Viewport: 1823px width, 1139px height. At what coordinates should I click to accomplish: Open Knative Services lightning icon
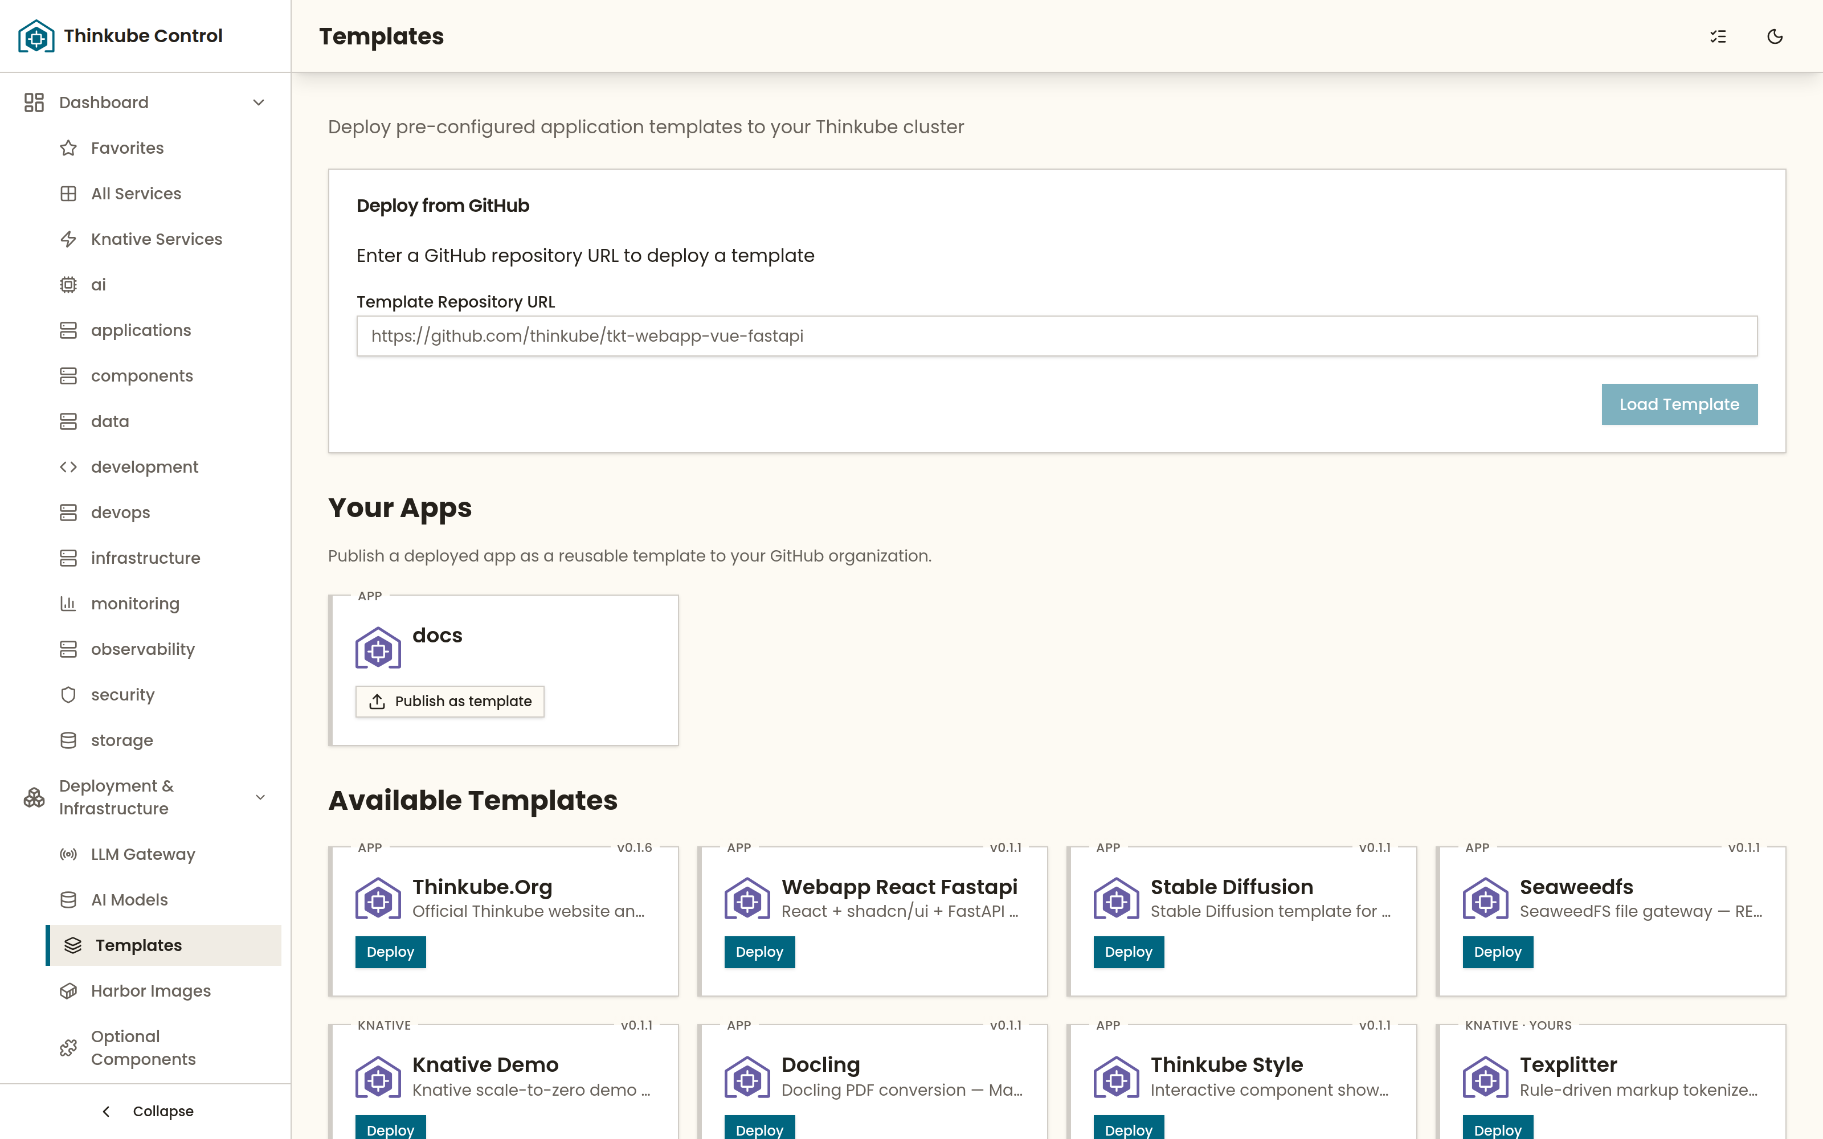(x=68, y=239)
